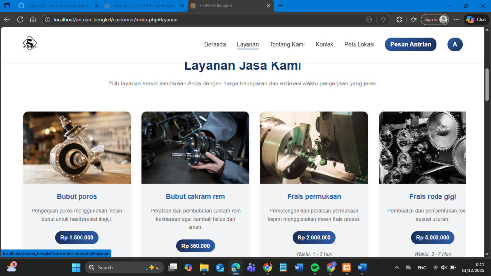Open the browser extensions puzzle icon
Image resolution: width=491 pixels, height=276 pixels.
[x=399, y=19]
